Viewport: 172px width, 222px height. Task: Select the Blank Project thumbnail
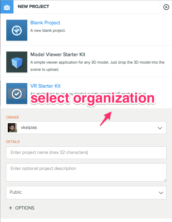(17, 30)
